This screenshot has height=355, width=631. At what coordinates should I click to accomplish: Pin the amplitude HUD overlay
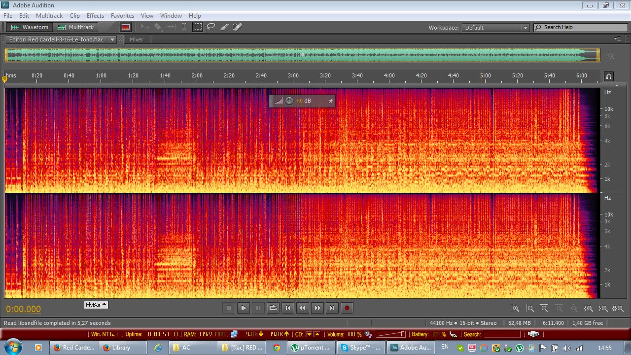(x=331, y=101)
